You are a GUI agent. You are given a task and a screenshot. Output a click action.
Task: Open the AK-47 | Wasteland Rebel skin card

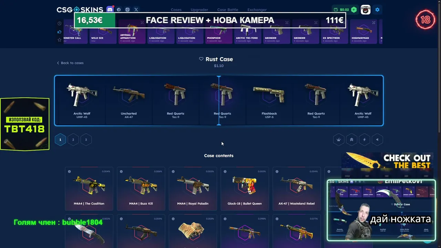[297, 189]
